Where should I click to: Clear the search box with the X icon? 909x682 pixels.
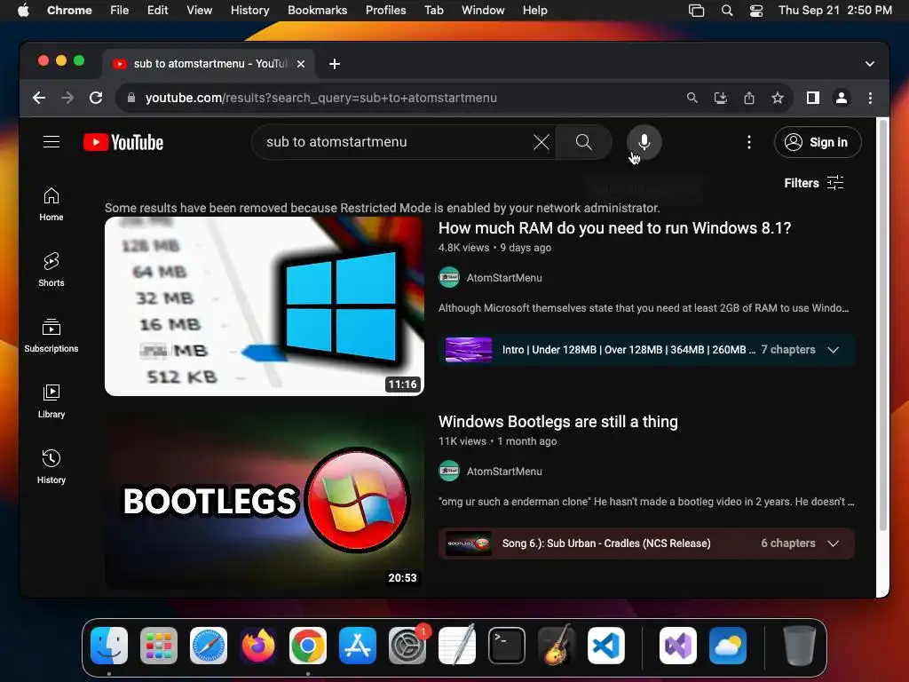coord(541,142)
